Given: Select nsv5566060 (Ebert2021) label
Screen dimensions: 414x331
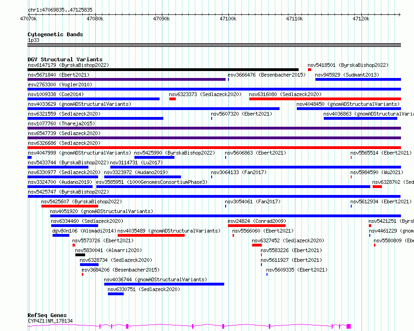Looking at the screenshot, I should point(263,231).
